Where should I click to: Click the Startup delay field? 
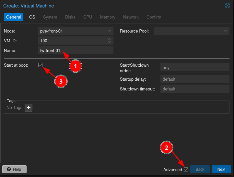click(195, 79)
